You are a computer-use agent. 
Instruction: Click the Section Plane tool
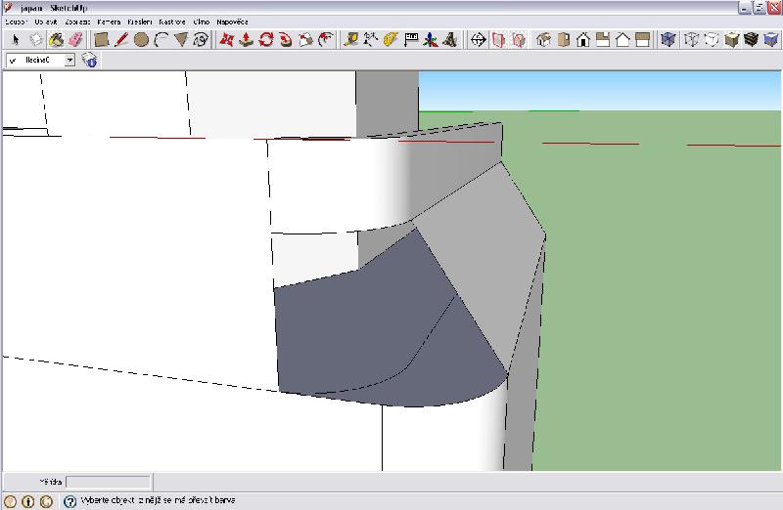(x=479, y=40)
